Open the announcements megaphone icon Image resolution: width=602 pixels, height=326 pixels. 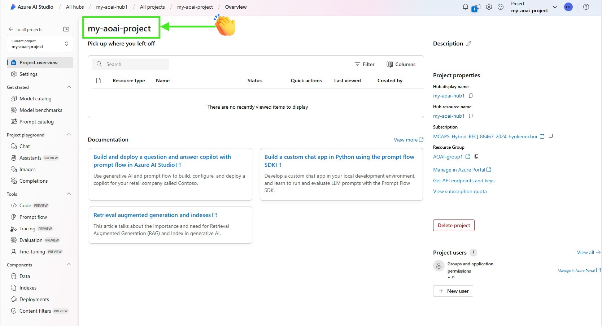pyautogui.click(x=476, y=8)
